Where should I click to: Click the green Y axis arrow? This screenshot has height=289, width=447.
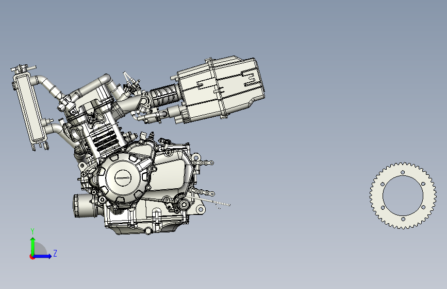tap(33, 246)
